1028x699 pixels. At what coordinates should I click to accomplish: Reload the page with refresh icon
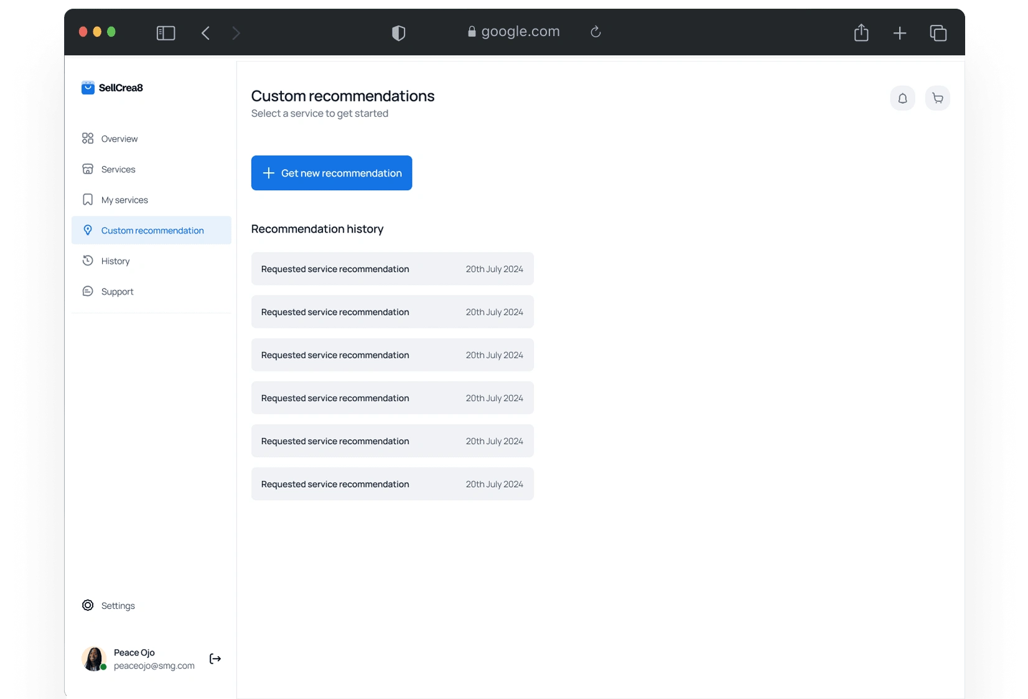596,32
